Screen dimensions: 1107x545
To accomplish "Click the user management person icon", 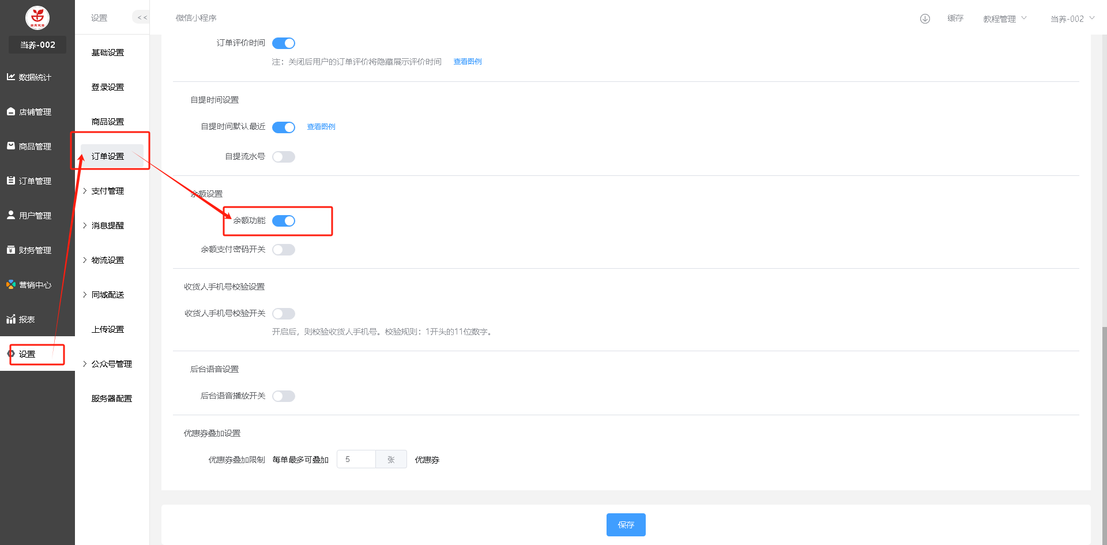I will click(x=11, y=215).
